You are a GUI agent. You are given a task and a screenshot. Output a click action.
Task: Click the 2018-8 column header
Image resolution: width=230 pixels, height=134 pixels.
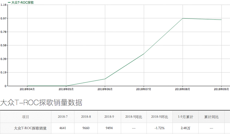(x=86, y=117)
